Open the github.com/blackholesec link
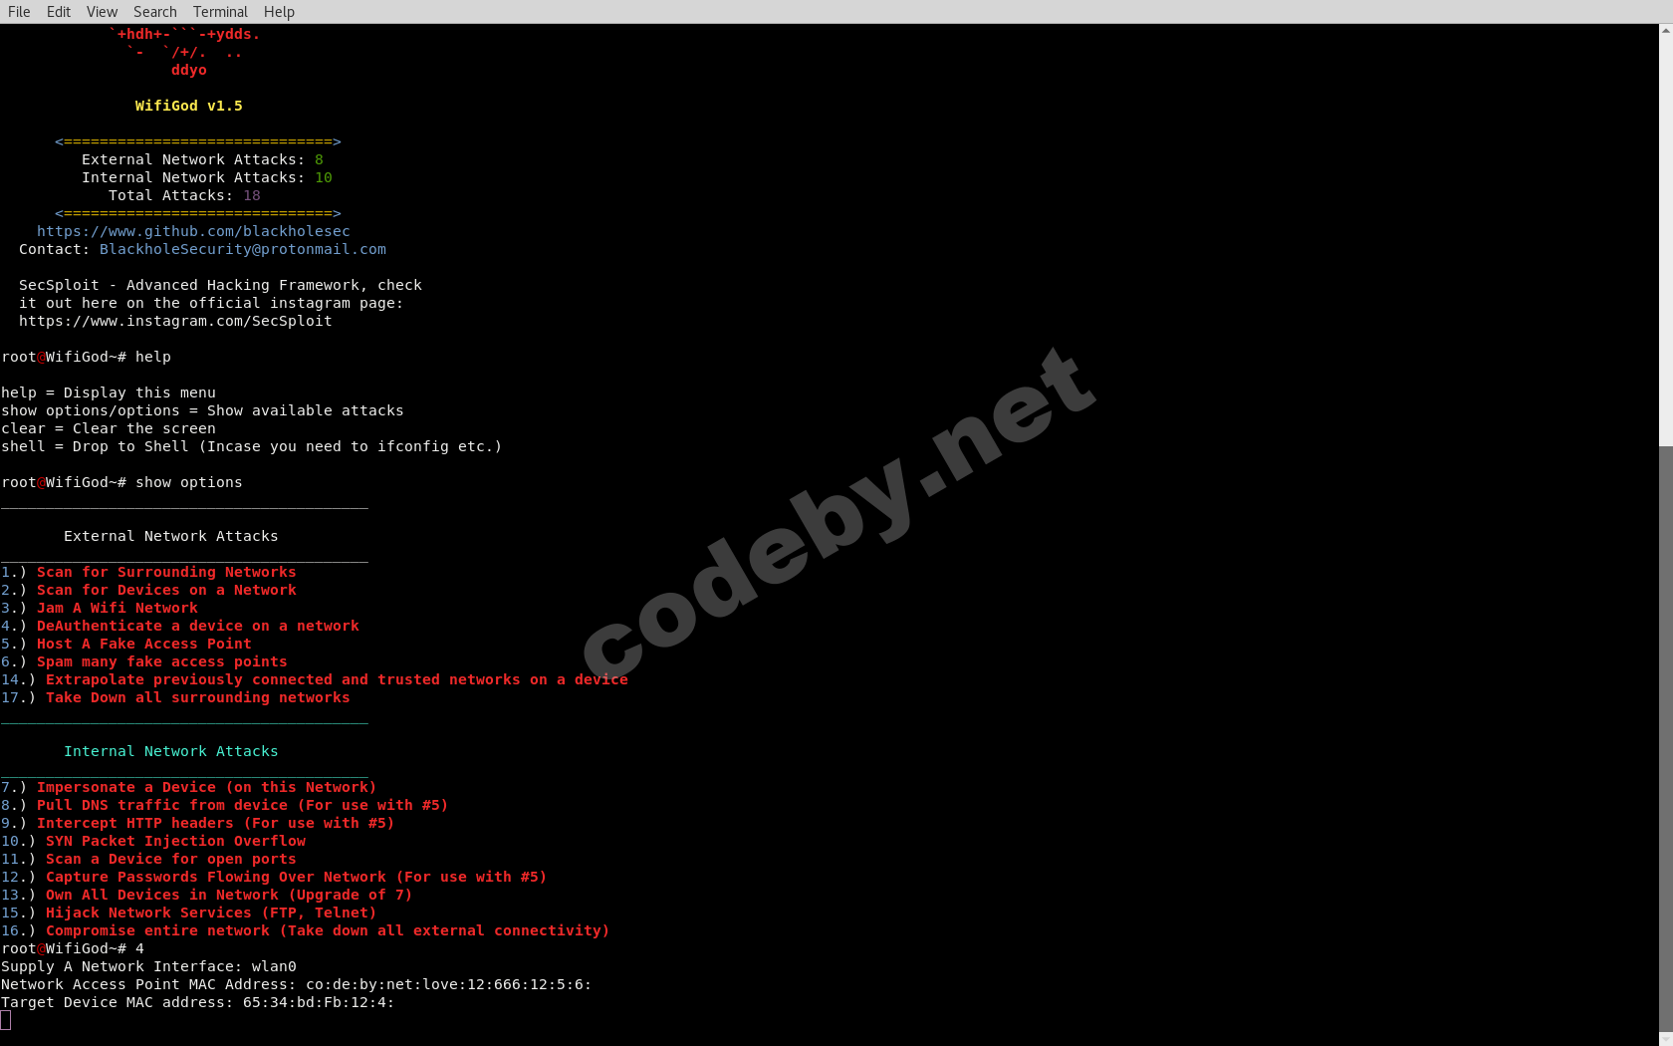The image size is (1673, 1046). (193, 231)
